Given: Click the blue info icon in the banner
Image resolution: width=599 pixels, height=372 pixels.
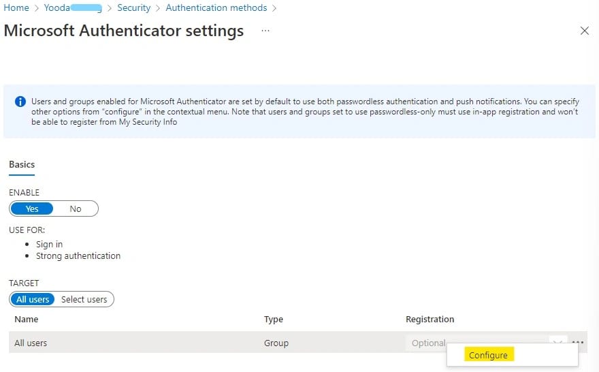Looking at the screenshot, I should pos(20,102).
